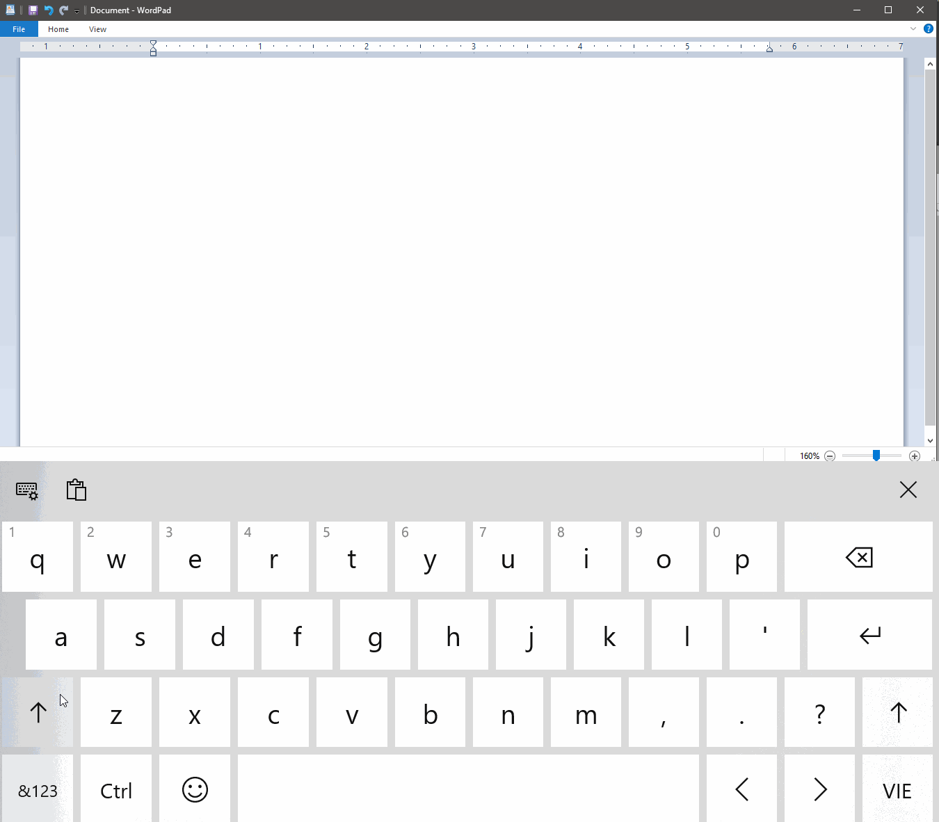Close the touch keyboard
Viewport: 939px width, 822px height.
[x=908, y=490]
